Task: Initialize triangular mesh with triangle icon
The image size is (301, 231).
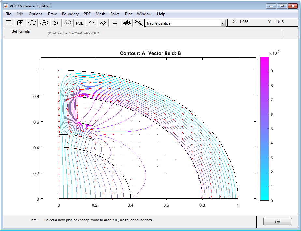Action: (x=91, y=23)
